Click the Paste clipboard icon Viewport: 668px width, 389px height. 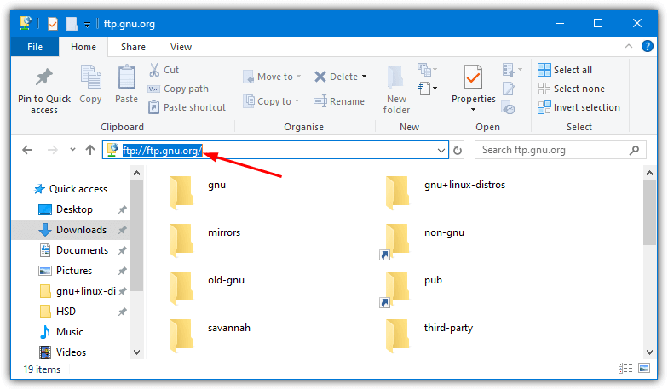click(126, 77)
